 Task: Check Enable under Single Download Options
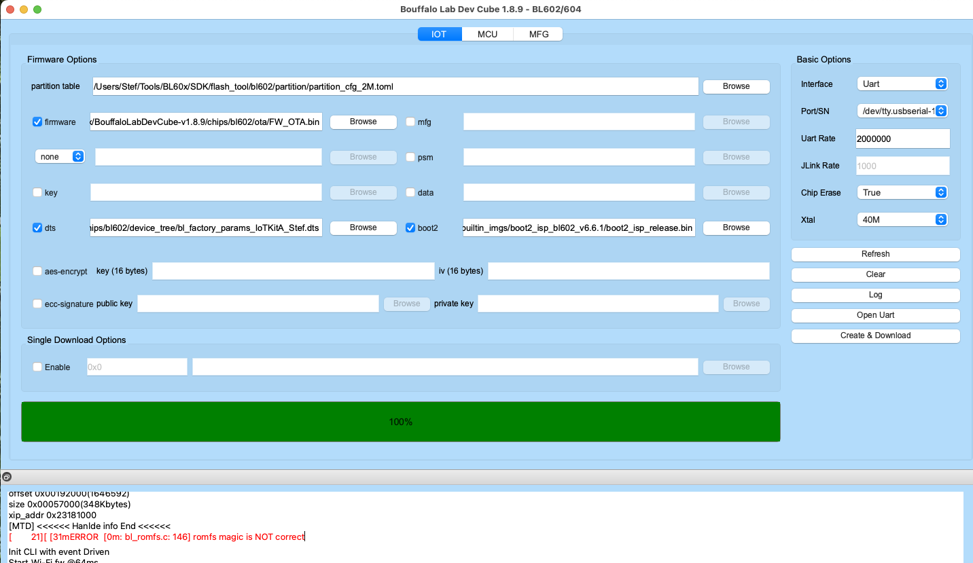37,367
